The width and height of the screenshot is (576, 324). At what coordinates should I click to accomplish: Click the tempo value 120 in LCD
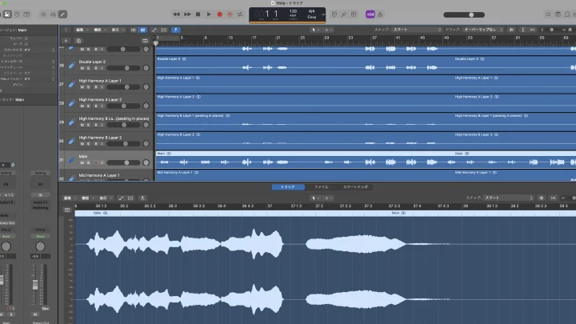coord(293,11)
